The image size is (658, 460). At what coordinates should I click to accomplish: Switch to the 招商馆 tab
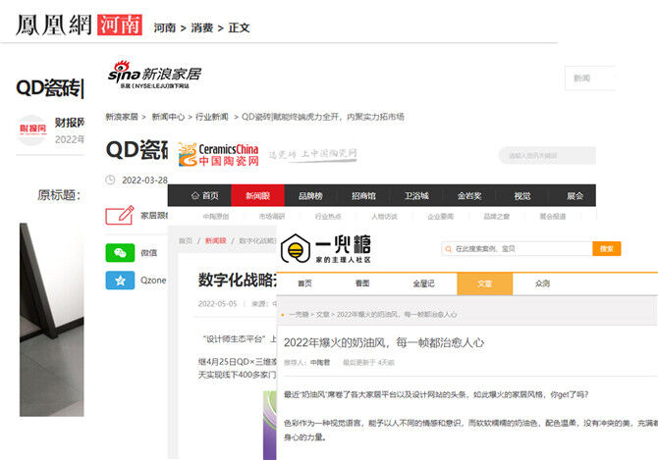(x=363, y=195)
